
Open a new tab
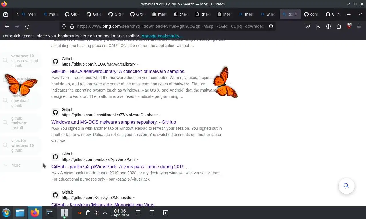pos(349,14)
